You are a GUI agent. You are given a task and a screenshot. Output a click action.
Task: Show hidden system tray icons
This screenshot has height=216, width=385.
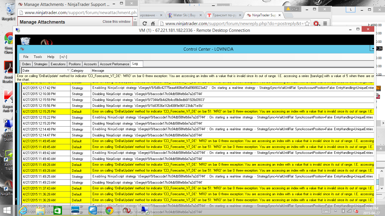(336, 211)
